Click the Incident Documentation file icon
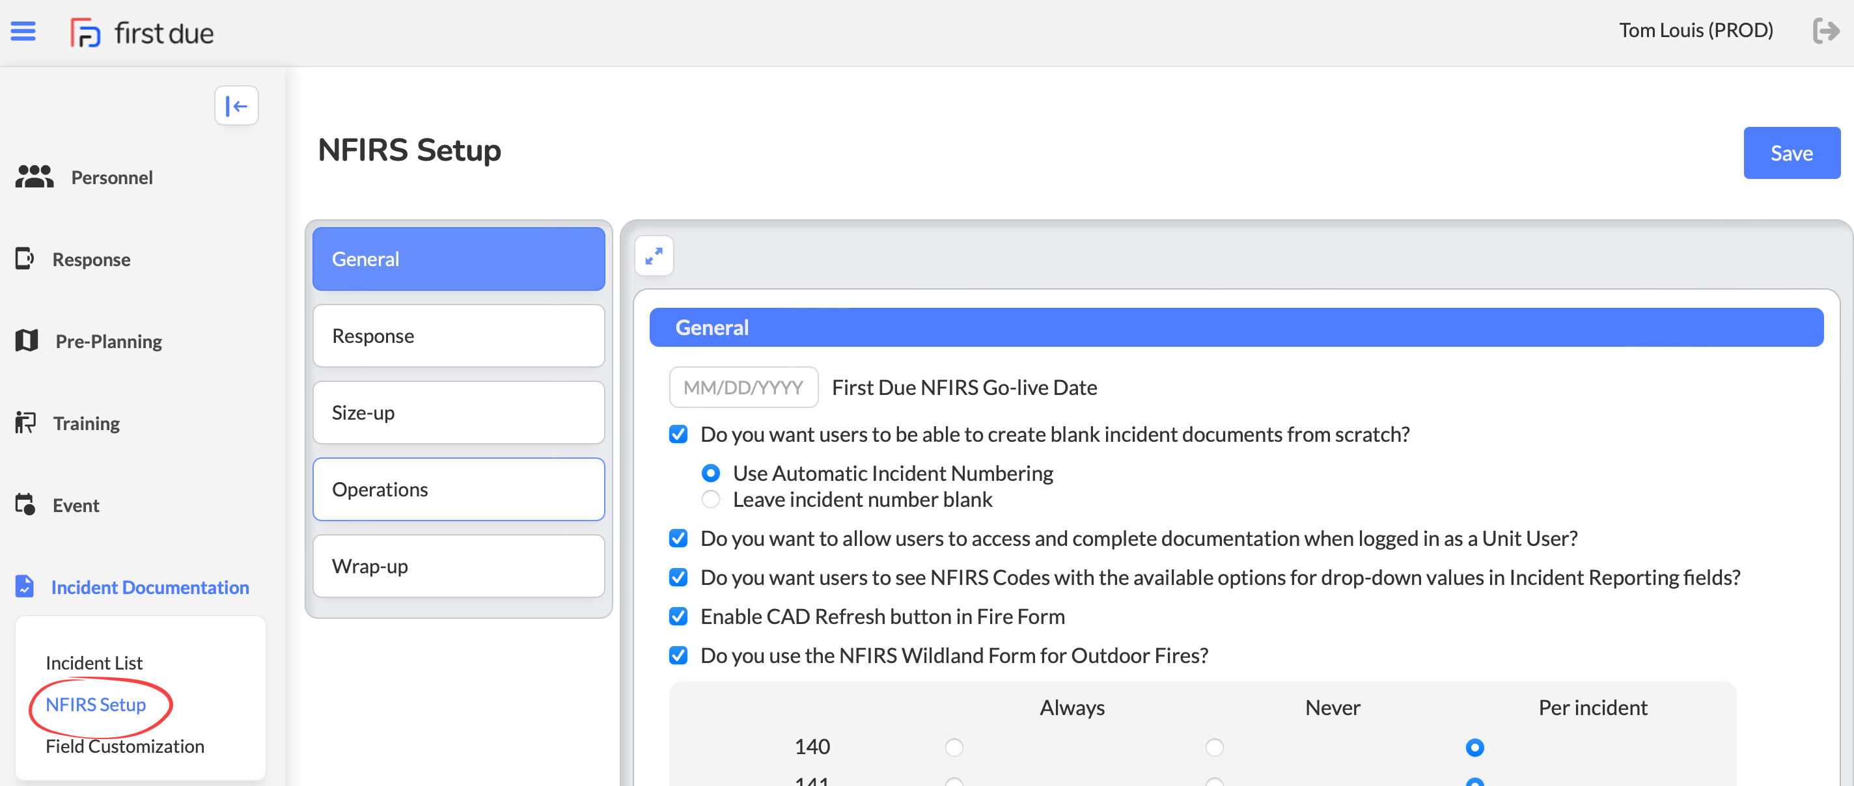Screen dimensions: 1854x786 (x=25, y=586)
